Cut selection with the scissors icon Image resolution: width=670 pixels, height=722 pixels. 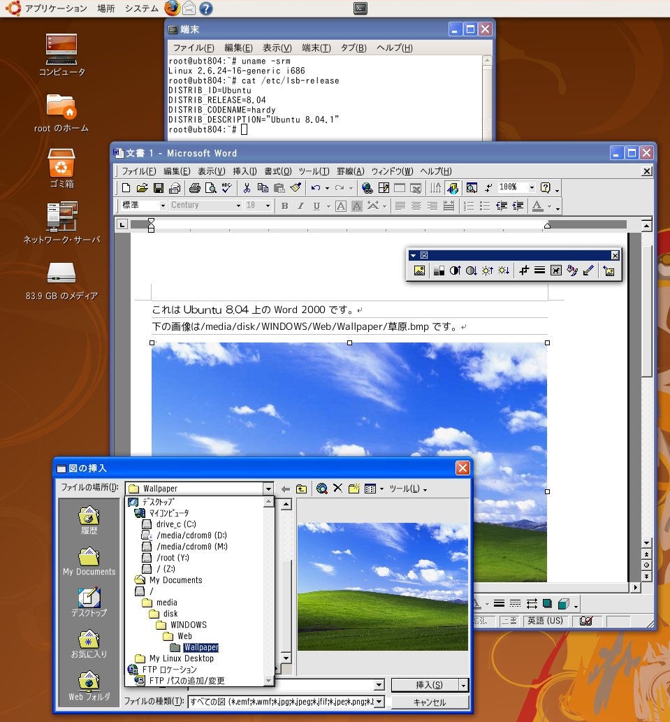[247, 188]
